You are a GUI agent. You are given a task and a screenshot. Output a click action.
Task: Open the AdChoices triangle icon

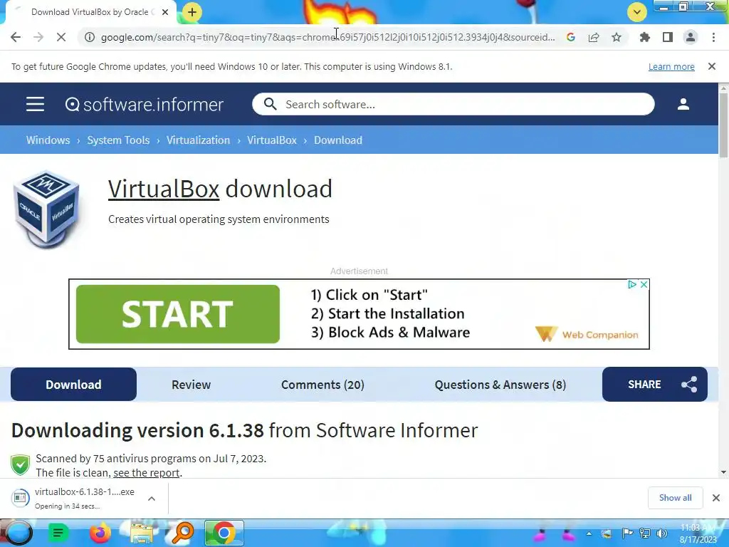click(x=632, y=284)
